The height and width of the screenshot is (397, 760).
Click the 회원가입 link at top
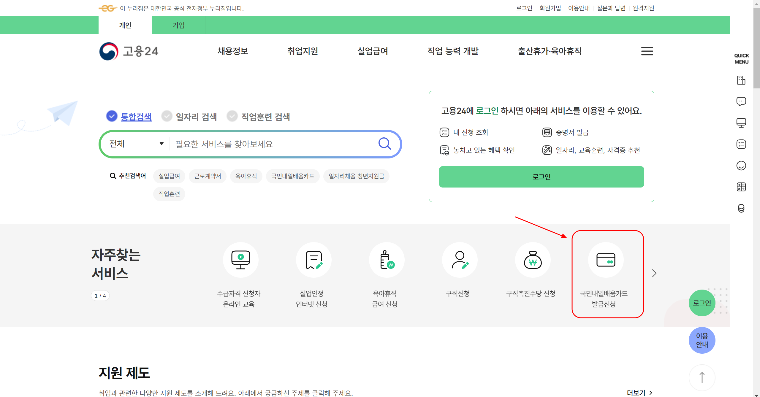pyautogui.click(x=550, y=8)
